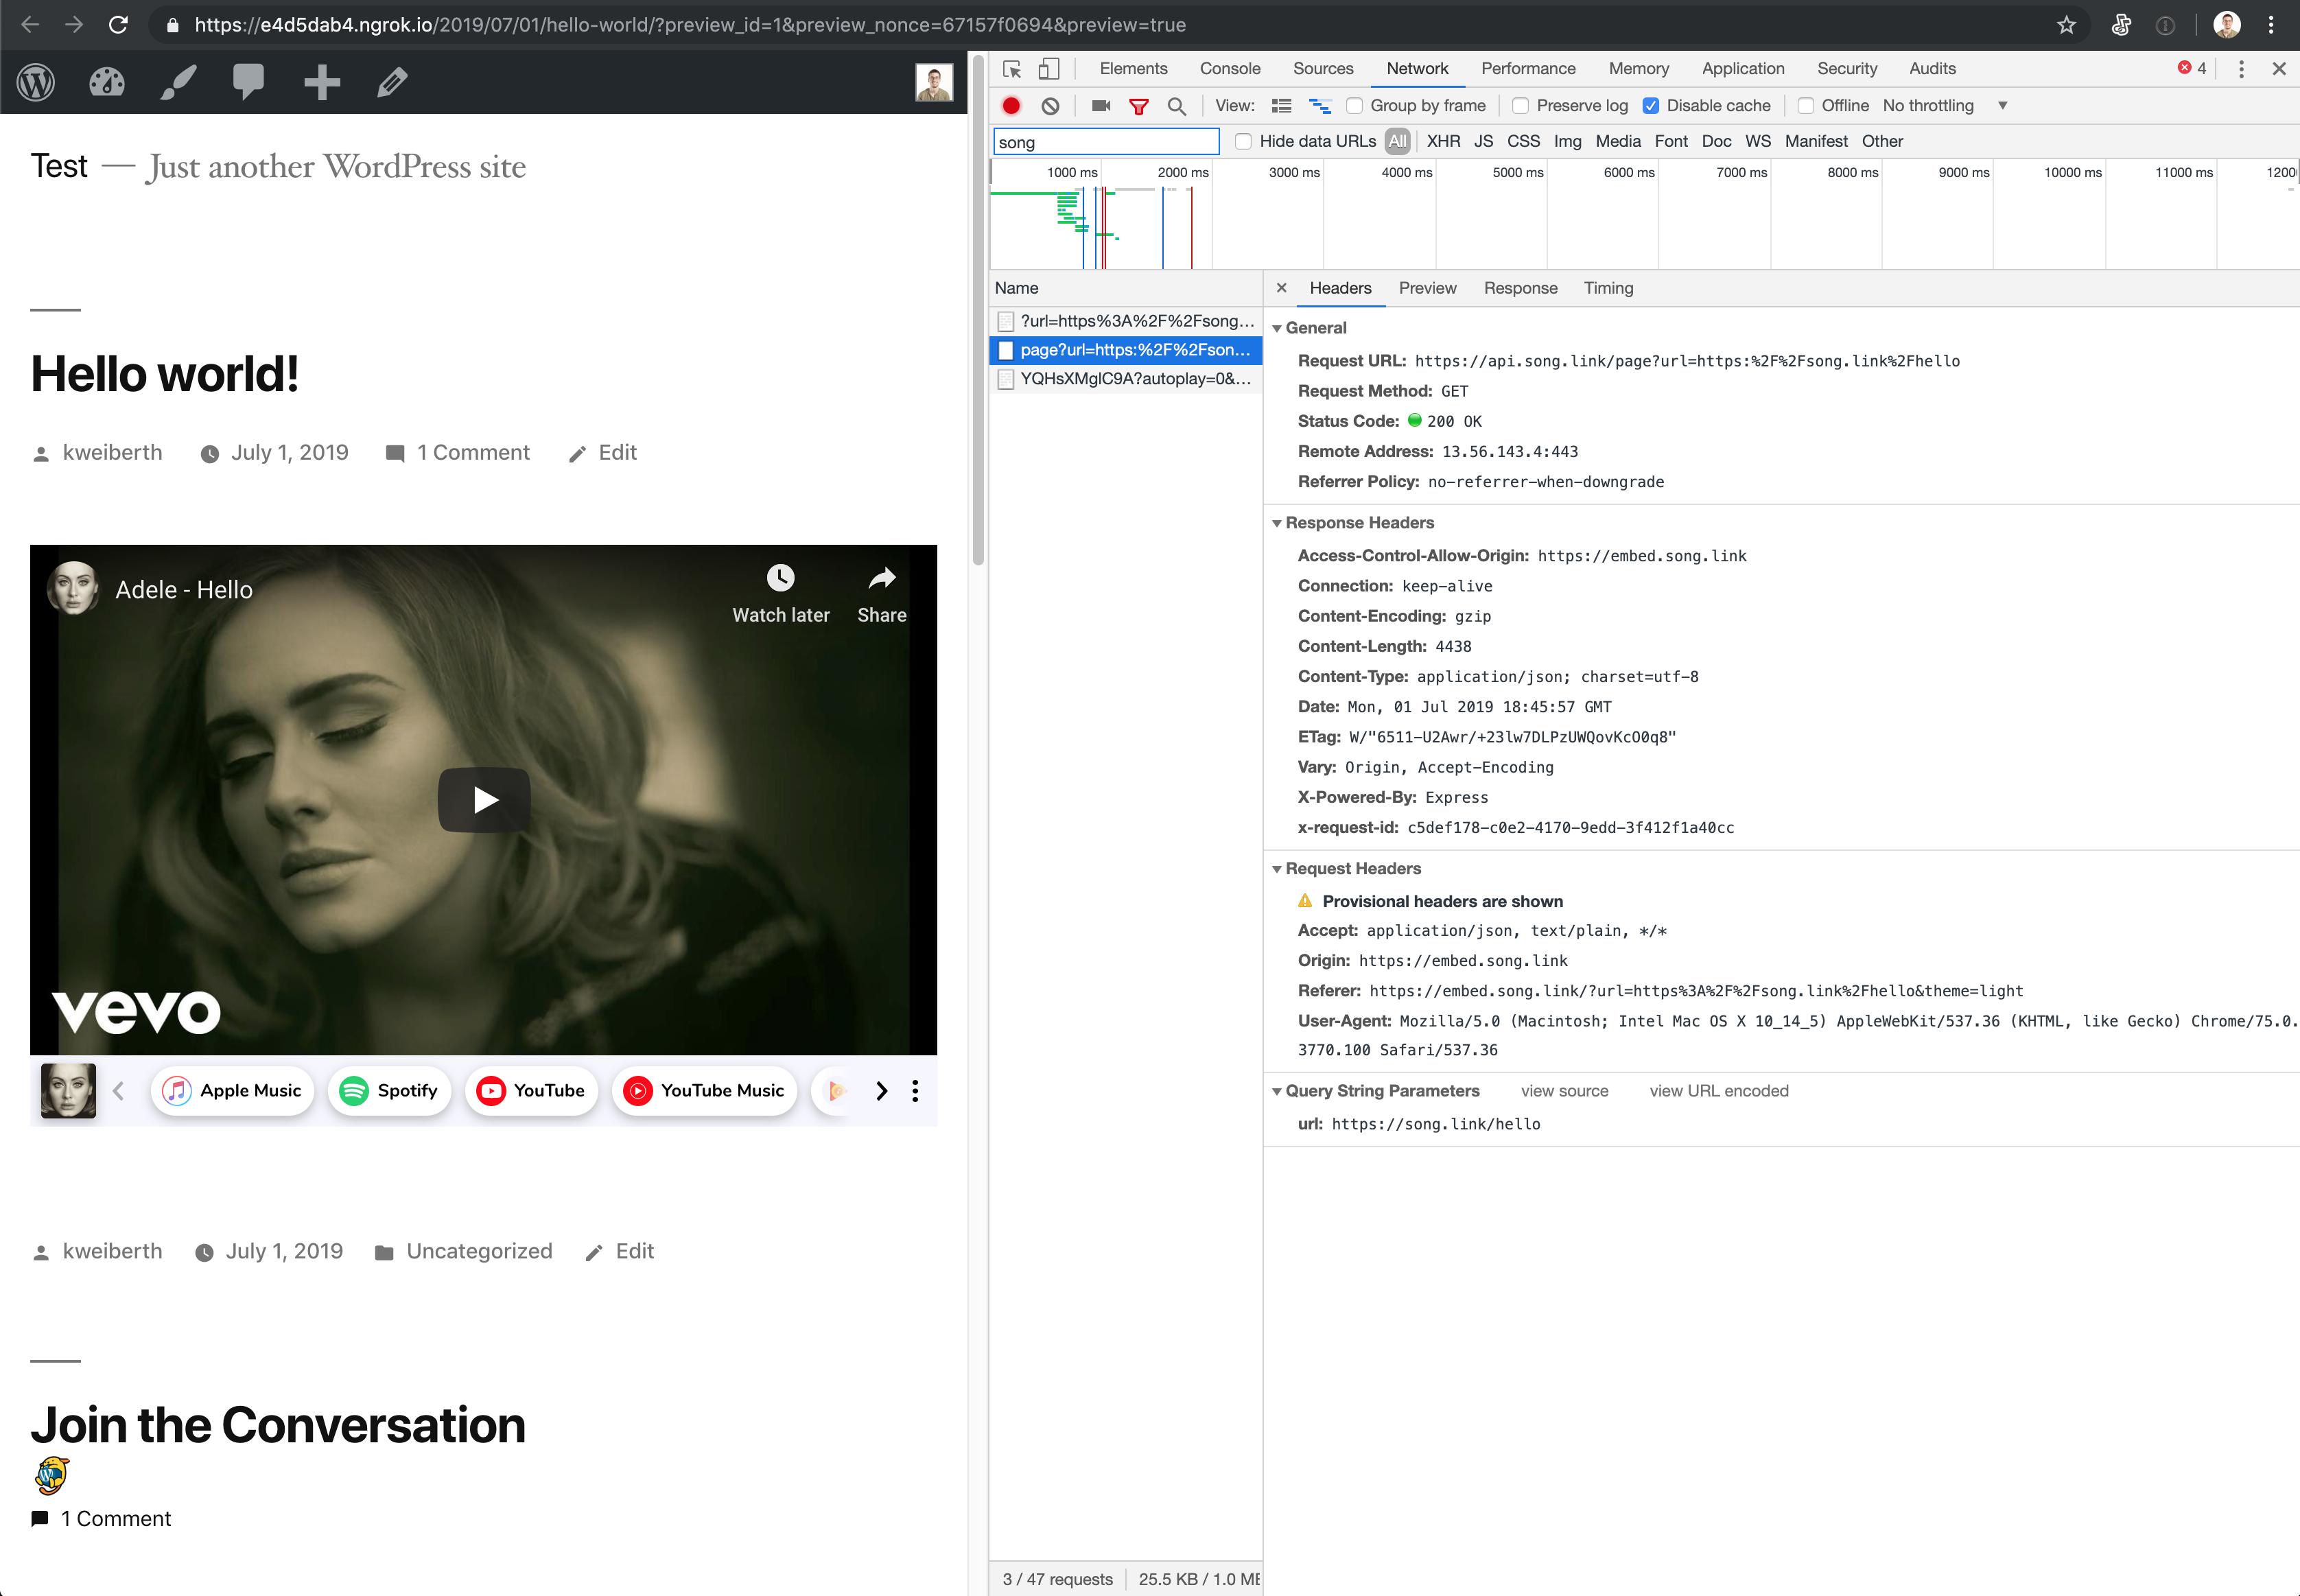Click view source for query string parameters

[x=1564, y=1090]
